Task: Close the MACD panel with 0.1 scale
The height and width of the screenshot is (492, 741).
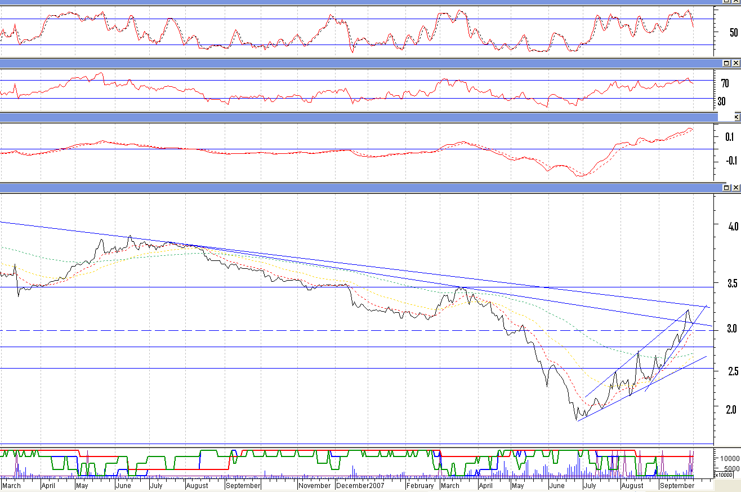Action: point(736,117)
